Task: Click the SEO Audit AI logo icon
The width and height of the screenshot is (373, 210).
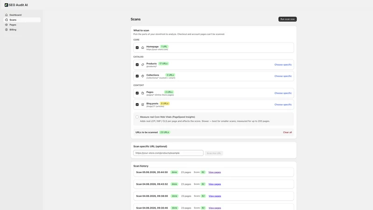Action: [6, 5]
